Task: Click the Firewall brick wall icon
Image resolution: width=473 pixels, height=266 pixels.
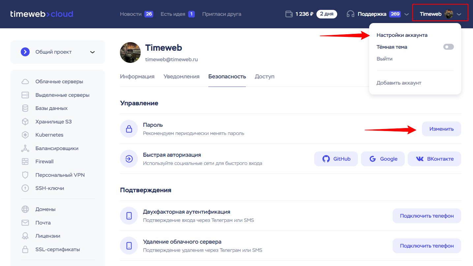Action: click(25, 162)
